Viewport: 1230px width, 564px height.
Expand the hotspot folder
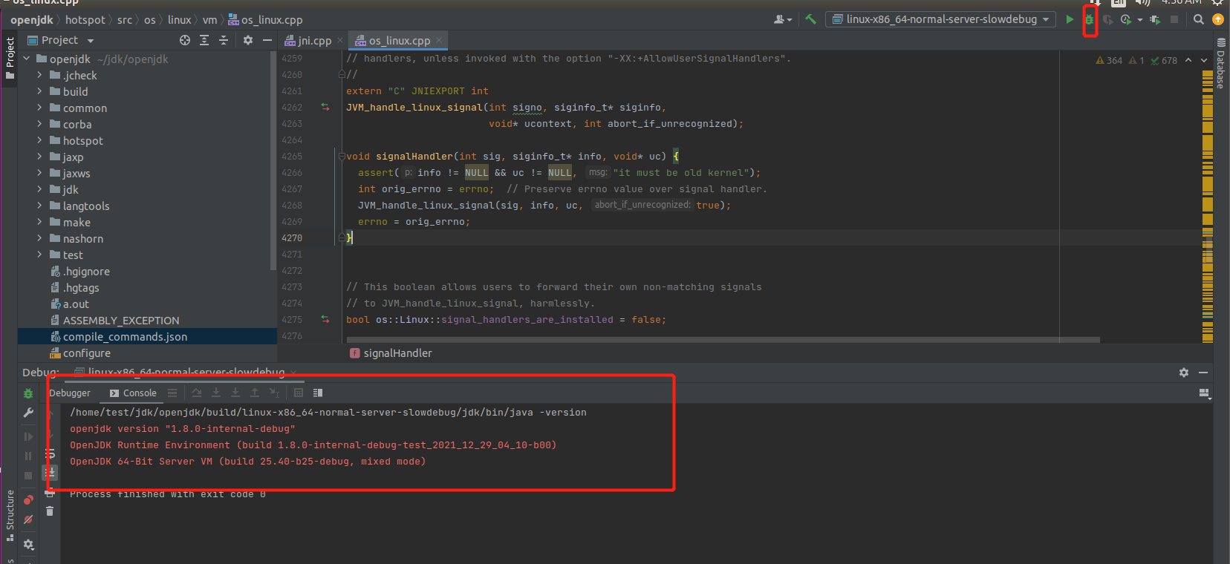pyautogui.click(x=39, y=140)
